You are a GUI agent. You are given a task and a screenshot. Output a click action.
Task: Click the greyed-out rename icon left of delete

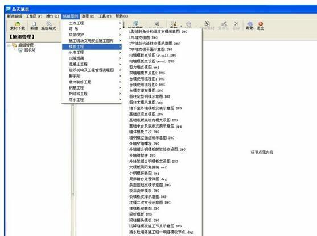pos(224,24)
